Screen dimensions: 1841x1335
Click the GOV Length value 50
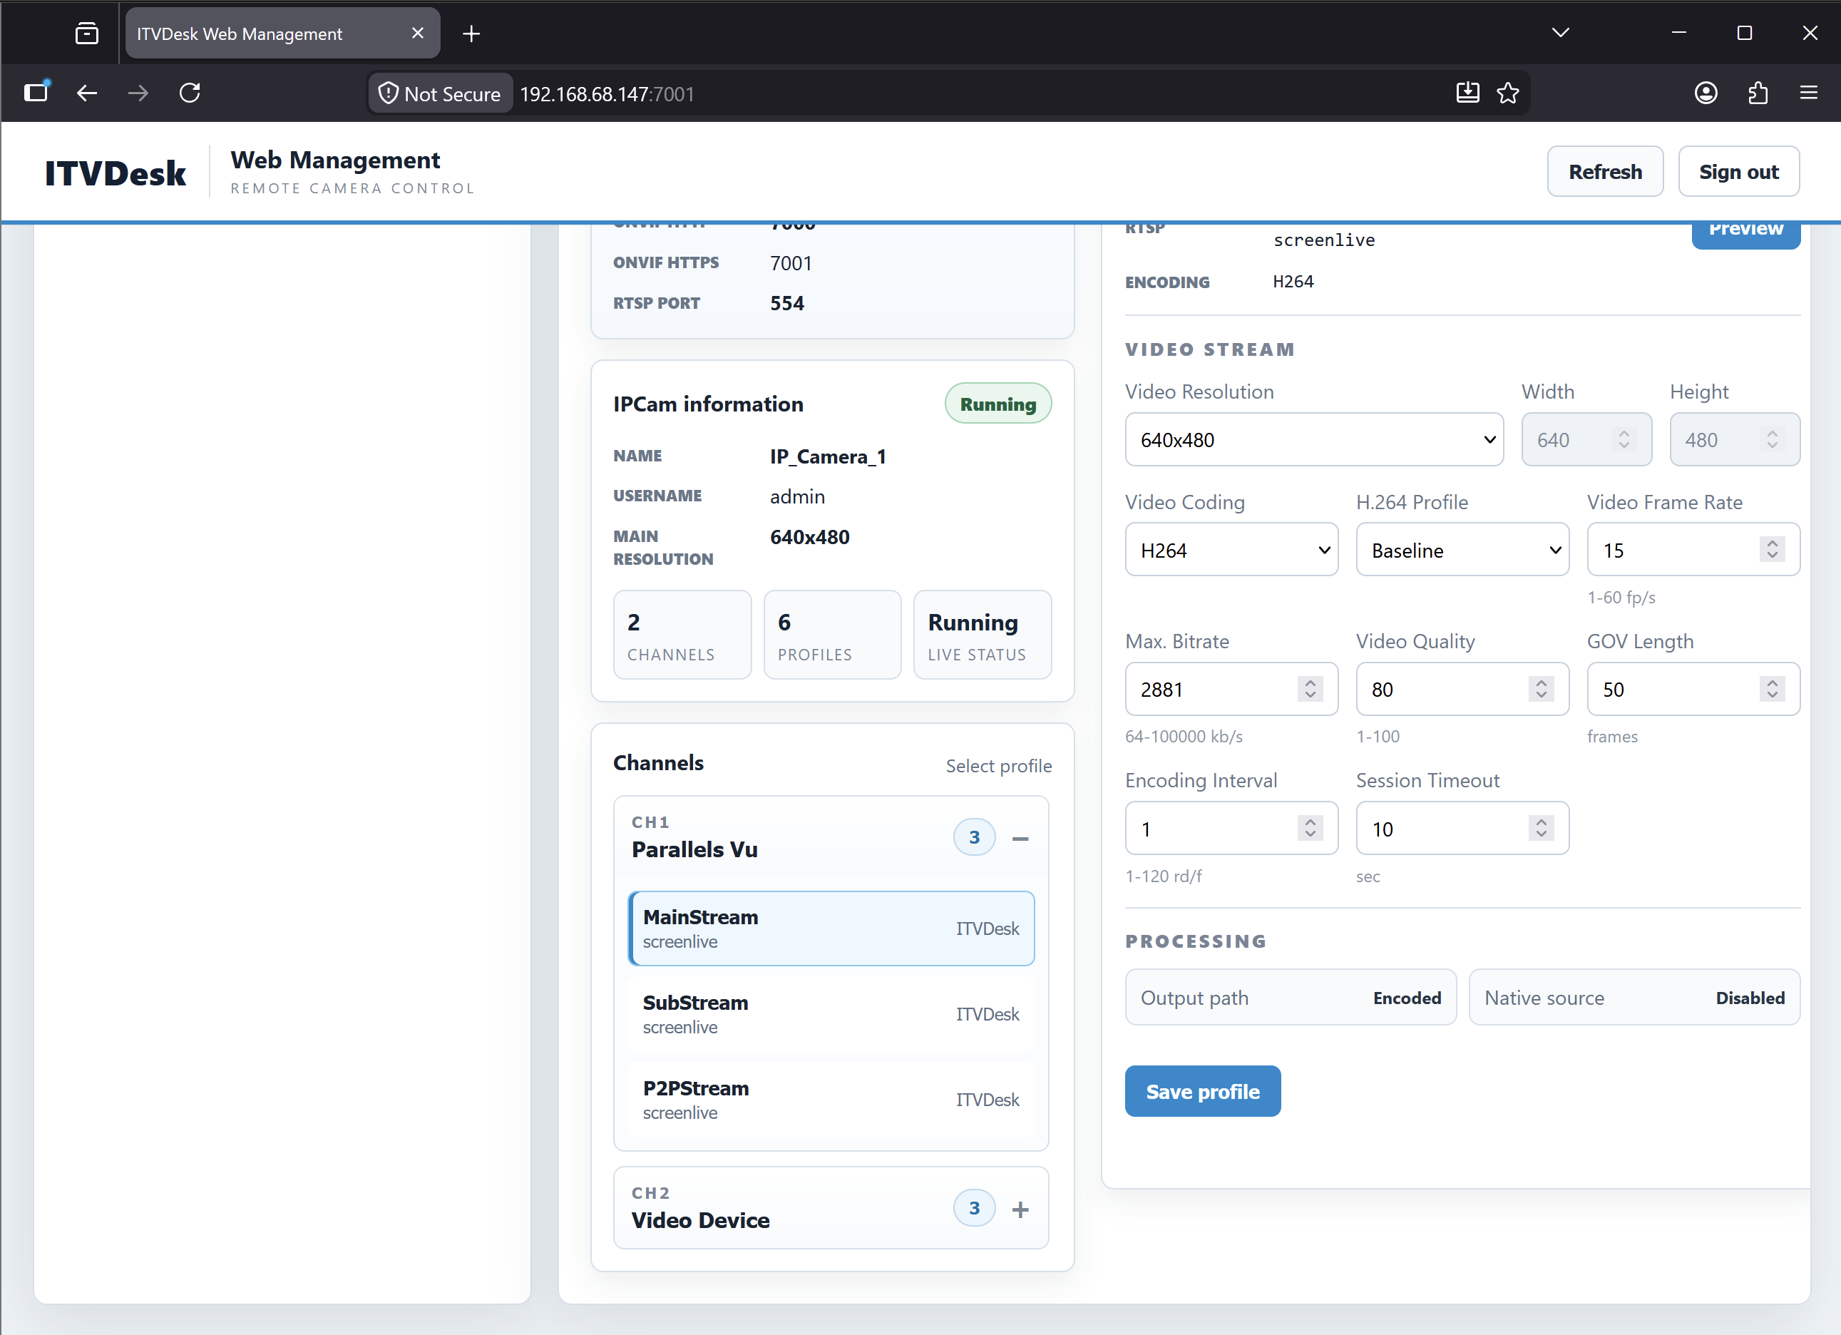click(x=1613, y=690)
